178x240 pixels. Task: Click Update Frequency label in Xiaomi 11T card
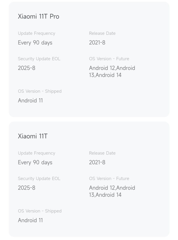pyautogui.click(x=37, y=153)
